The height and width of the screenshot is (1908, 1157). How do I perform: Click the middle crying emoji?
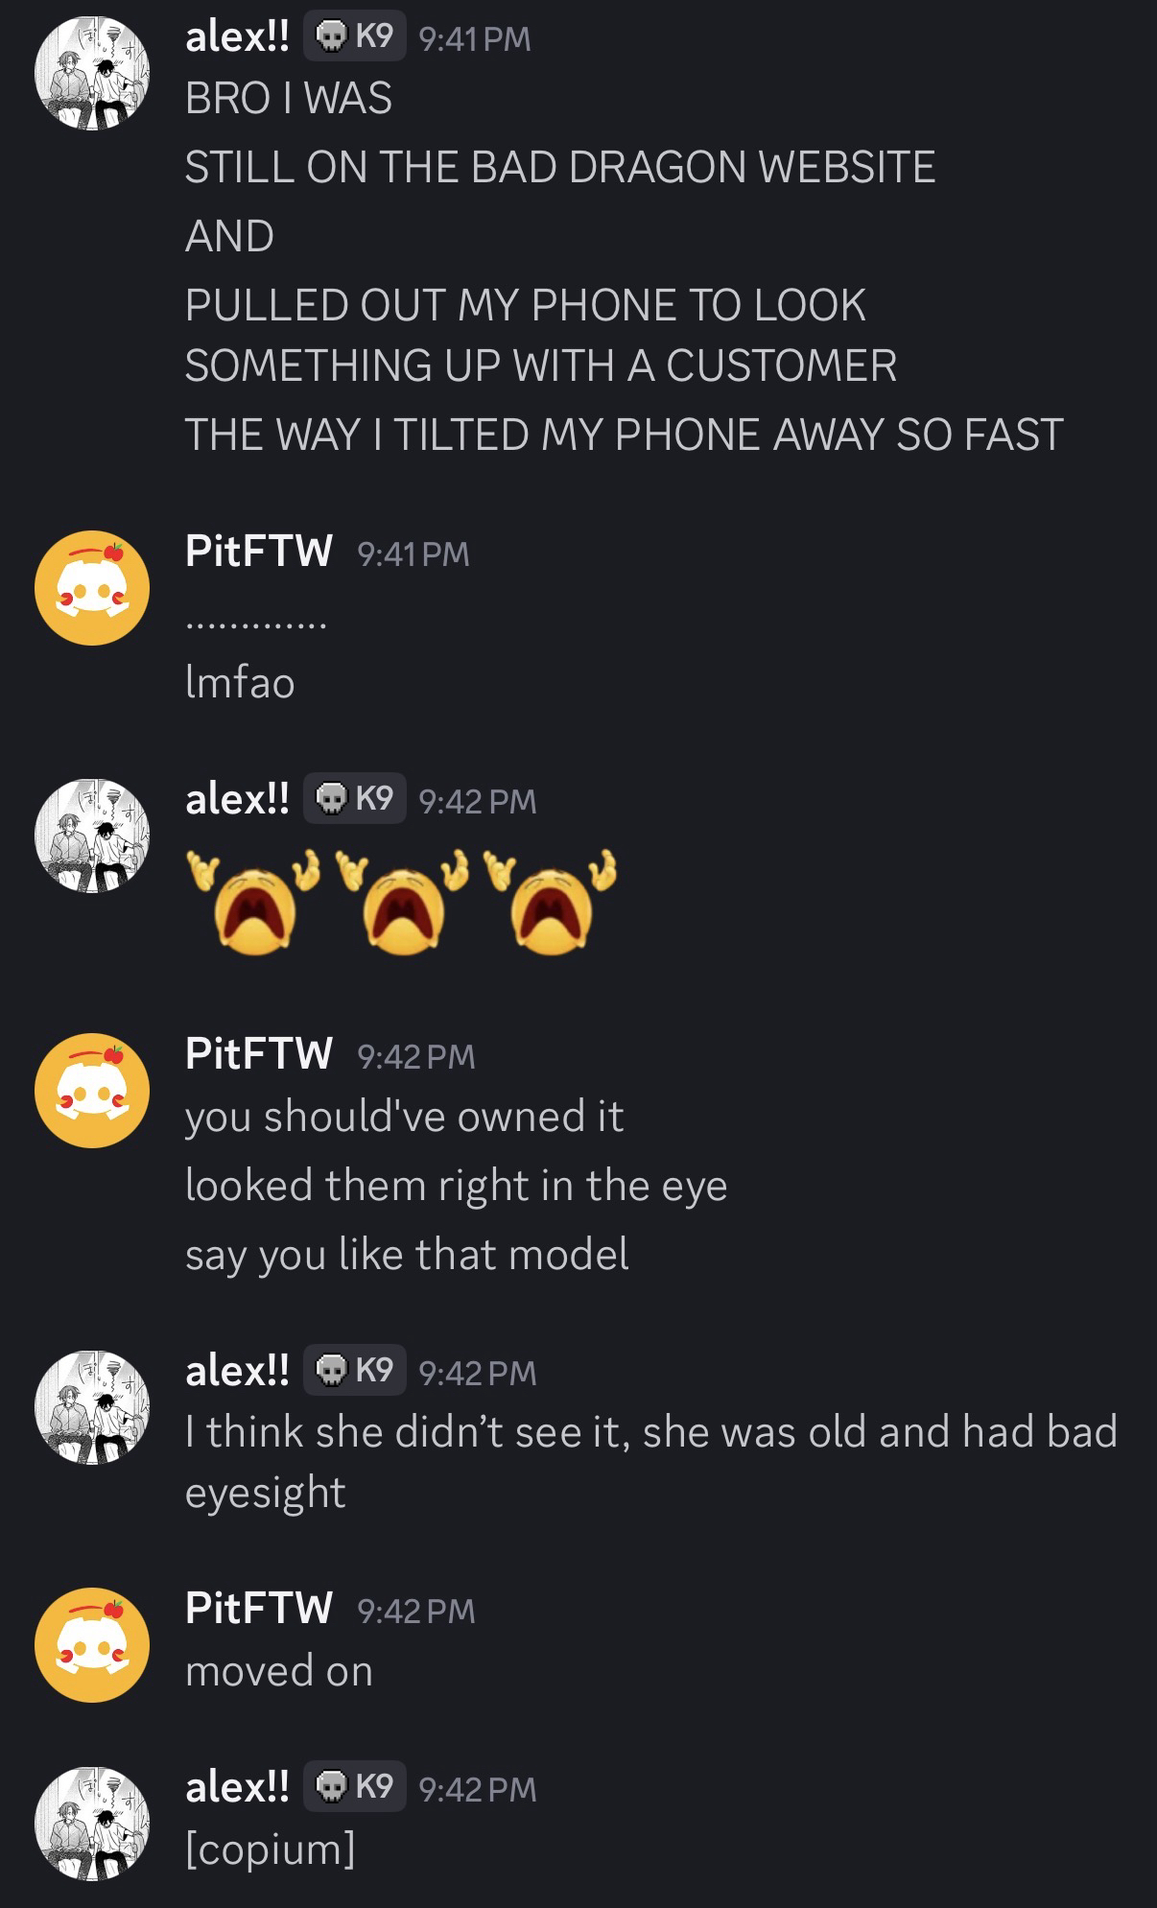click(402, 902)
